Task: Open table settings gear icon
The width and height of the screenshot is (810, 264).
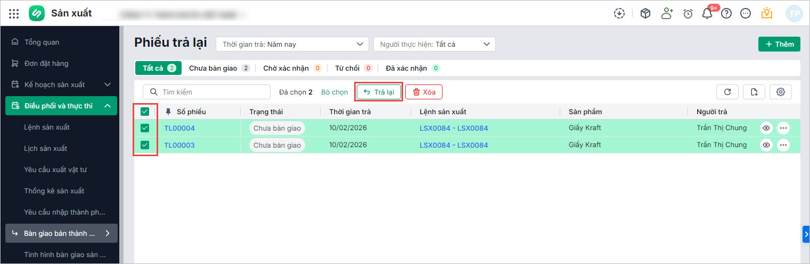Action: pyautogui.click(x=781, y=92)
